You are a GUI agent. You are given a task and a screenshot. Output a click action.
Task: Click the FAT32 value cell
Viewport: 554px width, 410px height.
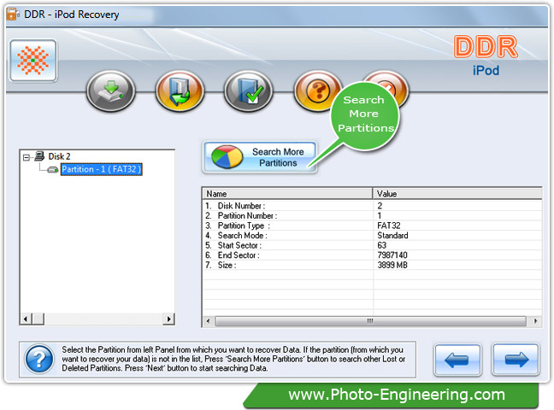point(389,225)
